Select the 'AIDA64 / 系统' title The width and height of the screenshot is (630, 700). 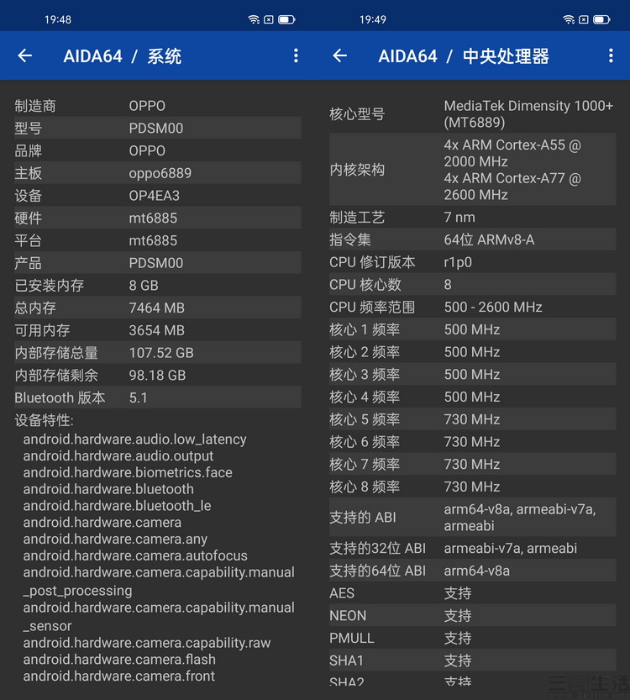123,56
